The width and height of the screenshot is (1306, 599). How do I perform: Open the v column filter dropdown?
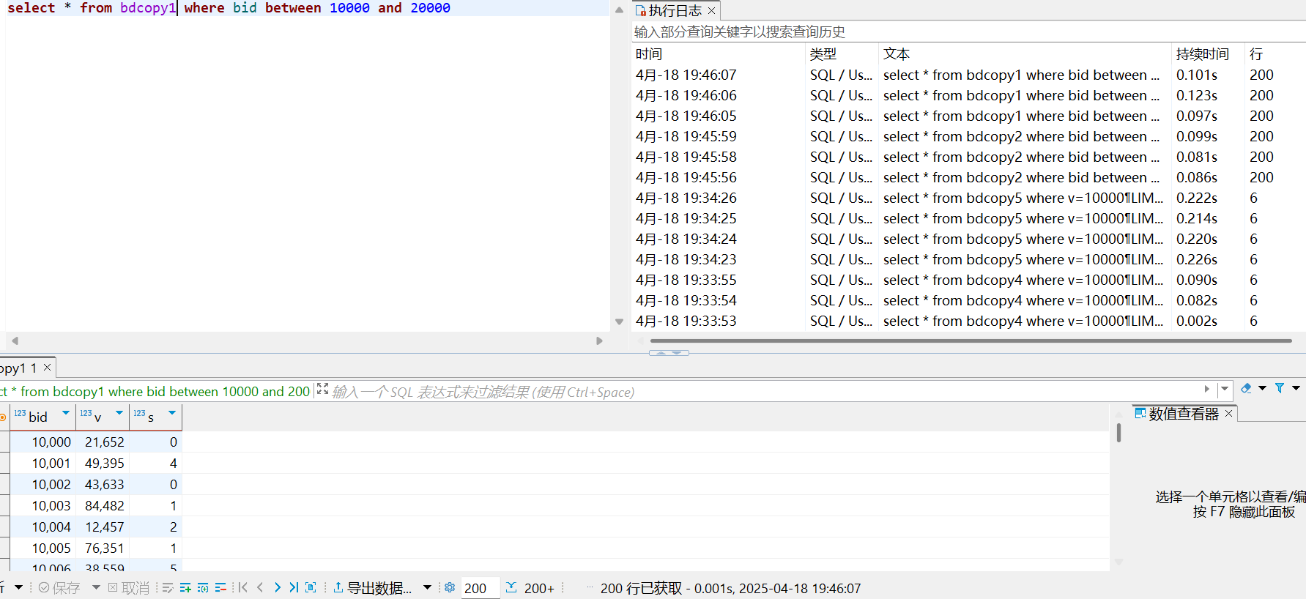tap(119, 413)
